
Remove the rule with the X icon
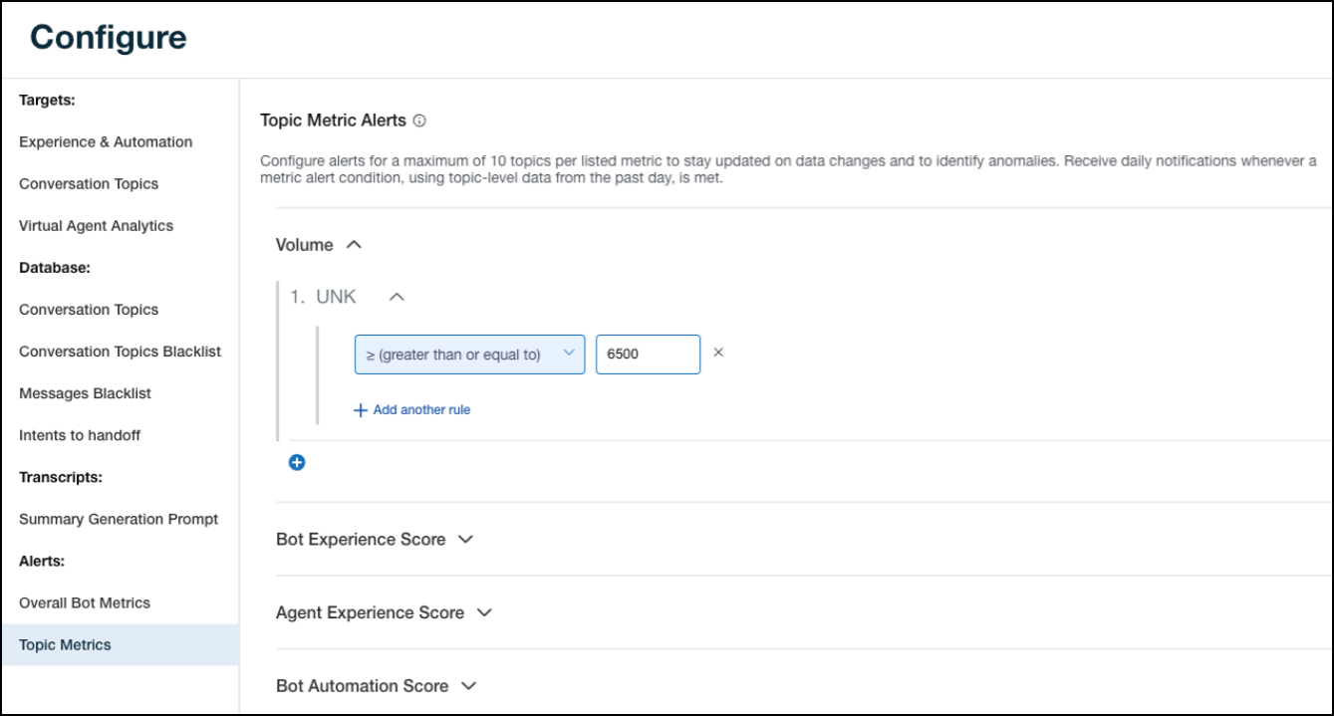point(718,353)
